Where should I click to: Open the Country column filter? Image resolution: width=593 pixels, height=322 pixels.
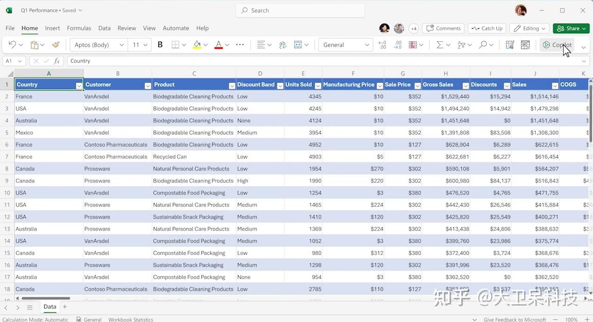click(79, 85)
